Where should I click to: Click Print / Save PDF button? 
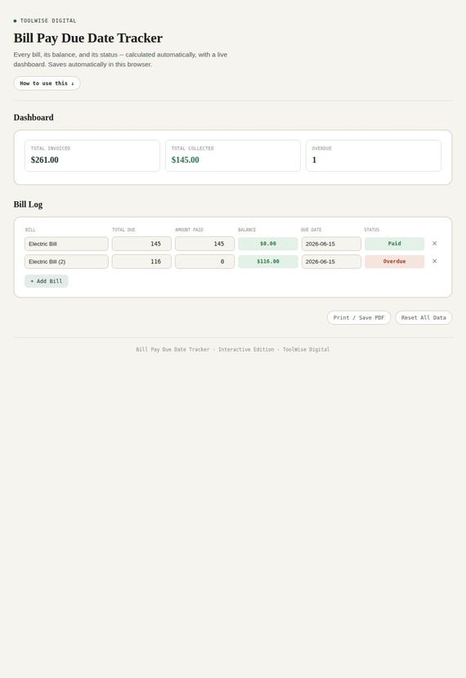pos(359,317)
